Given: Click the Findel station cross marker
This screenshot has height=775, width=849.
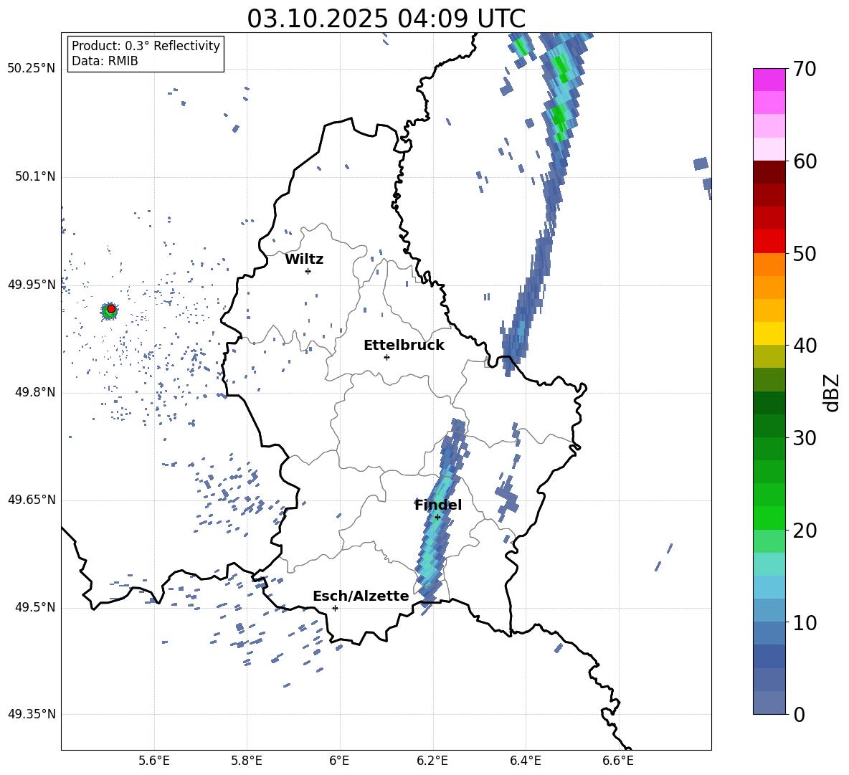Looking at the screenshot, I should coord(437,518).
